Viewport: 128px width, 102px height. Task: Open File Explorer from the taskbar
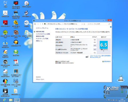(x=11, y=100)
